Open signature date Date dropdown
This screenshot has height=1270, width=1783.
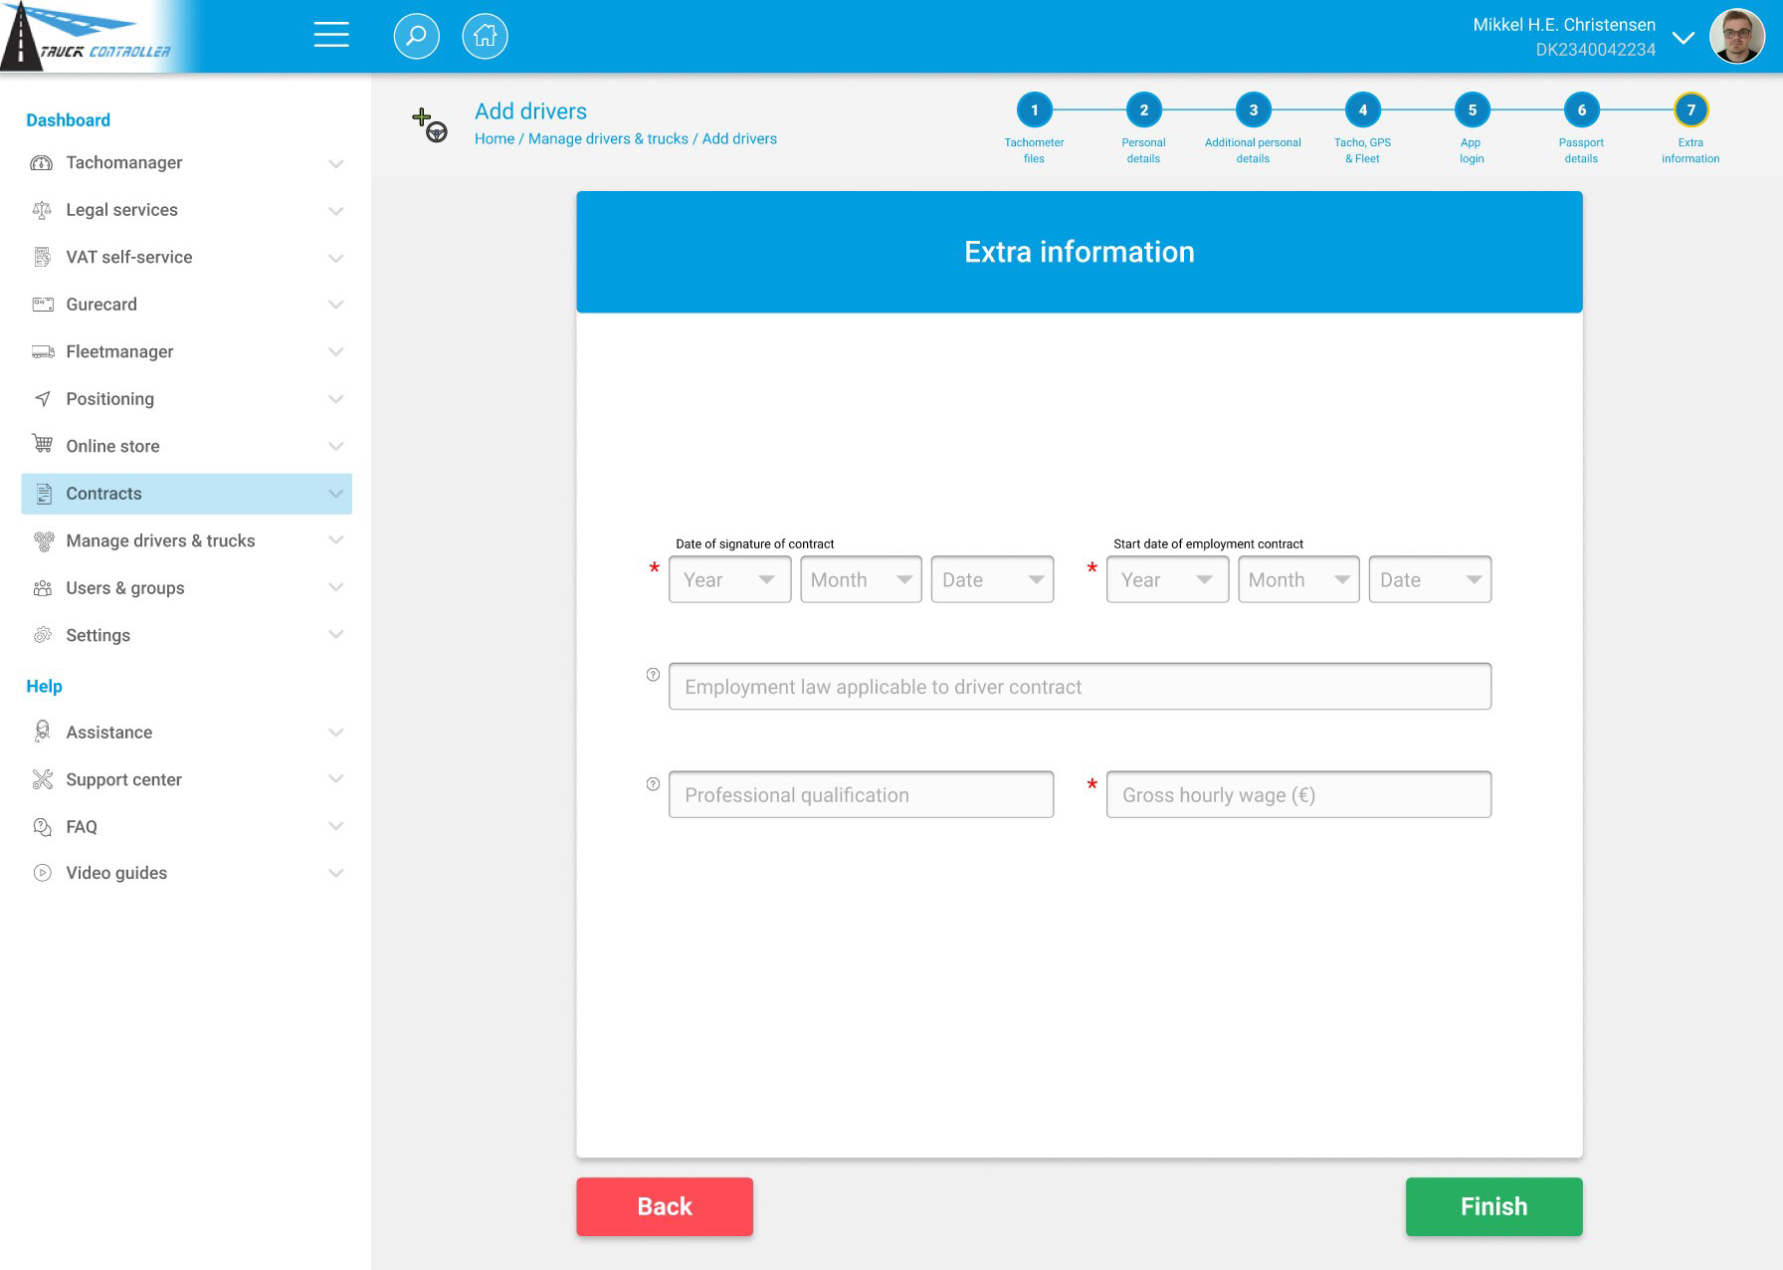tap(992, 579)
